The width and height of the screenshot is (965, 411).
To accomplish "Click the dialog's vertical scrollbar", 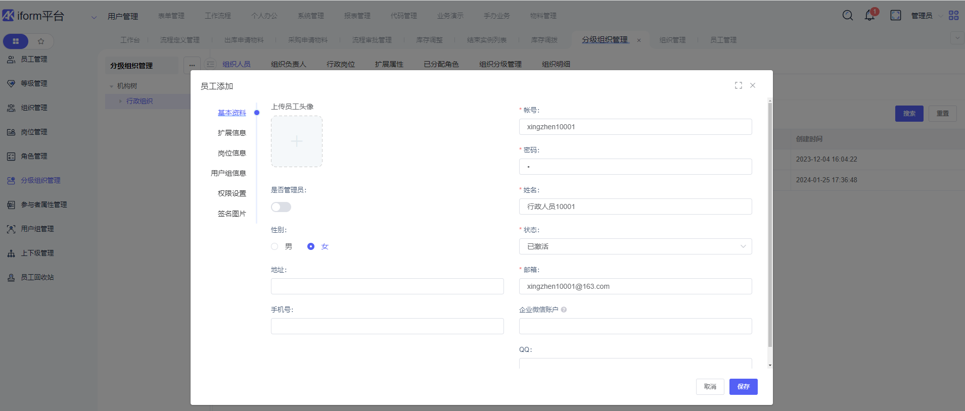I will (770, 227).
